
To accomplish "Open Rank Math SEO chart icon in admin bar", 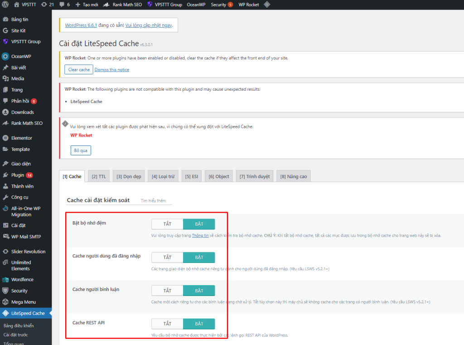I will coord(106,5).
